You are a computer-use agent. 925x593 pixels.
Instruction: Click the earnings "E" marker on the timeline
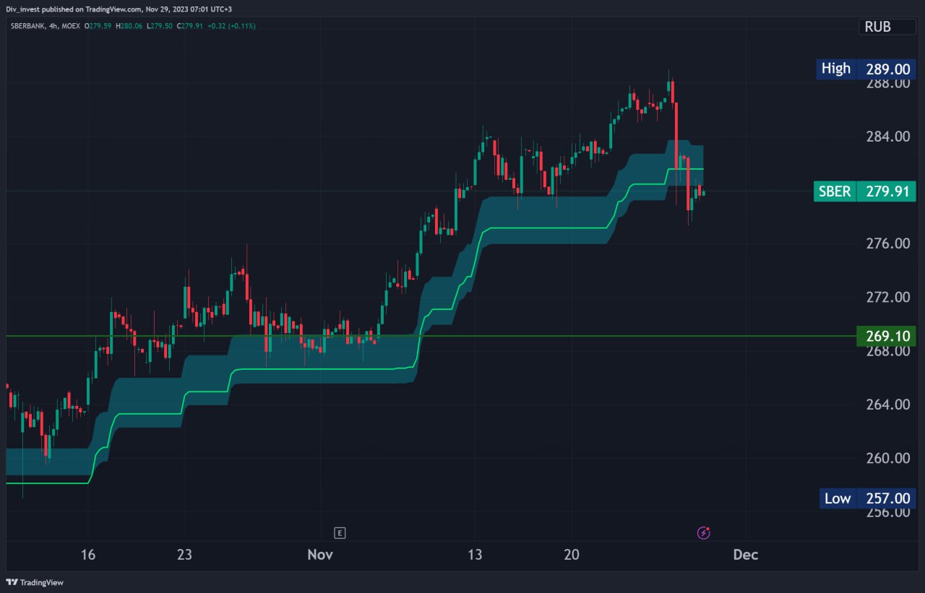tap(339, 532)
